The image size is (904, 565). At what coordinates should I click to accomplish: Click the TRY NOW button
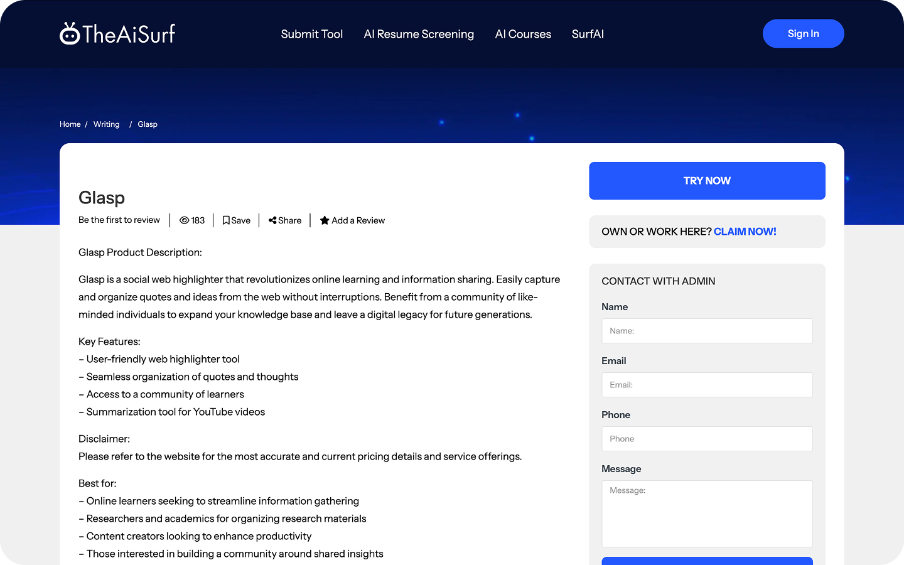tap(707, 181)
